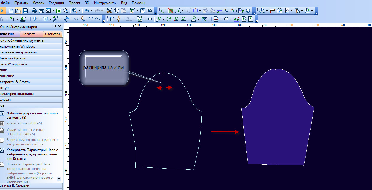
Task: Select the trash can delete tool
Action: click(x=112, y=19)
